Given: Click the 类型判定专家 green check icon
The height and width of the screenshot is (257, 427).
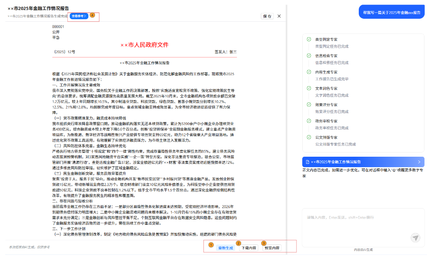Looking at the screenshot, I should pyautogui.click(x=309, y=39).
